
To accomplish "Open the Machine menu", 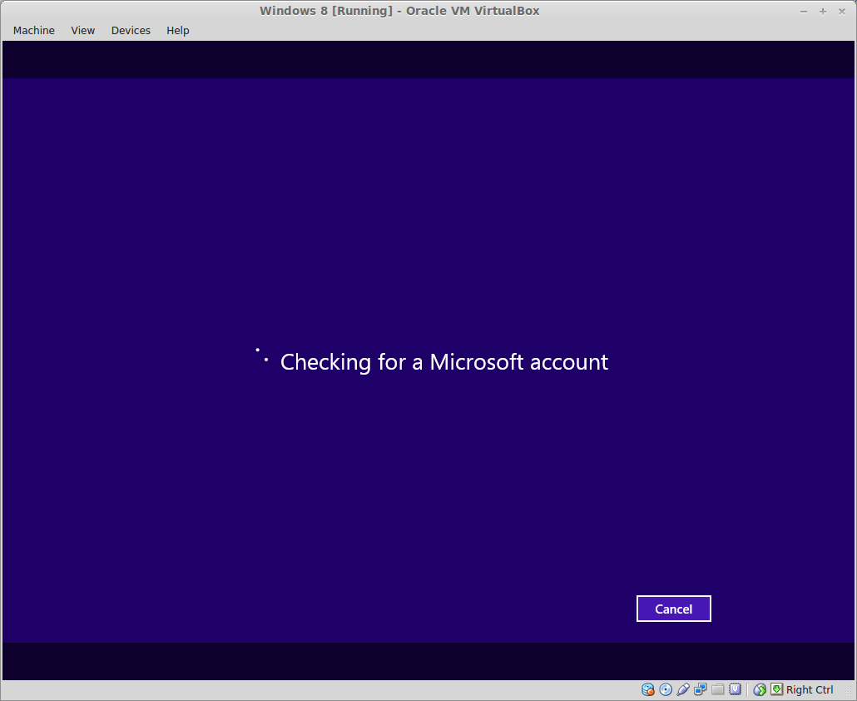I will click(x=34, y=31).
